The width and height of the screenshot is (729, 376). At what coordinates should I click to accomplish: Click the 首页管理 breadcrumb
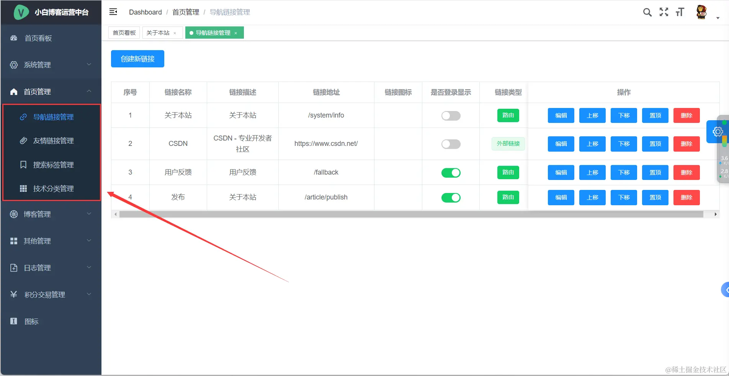click(x=186, y=12)
